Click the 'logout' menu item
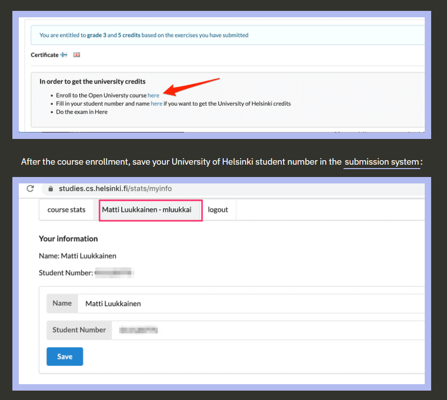Screen dimensions: 447x400 coord(218,210)
